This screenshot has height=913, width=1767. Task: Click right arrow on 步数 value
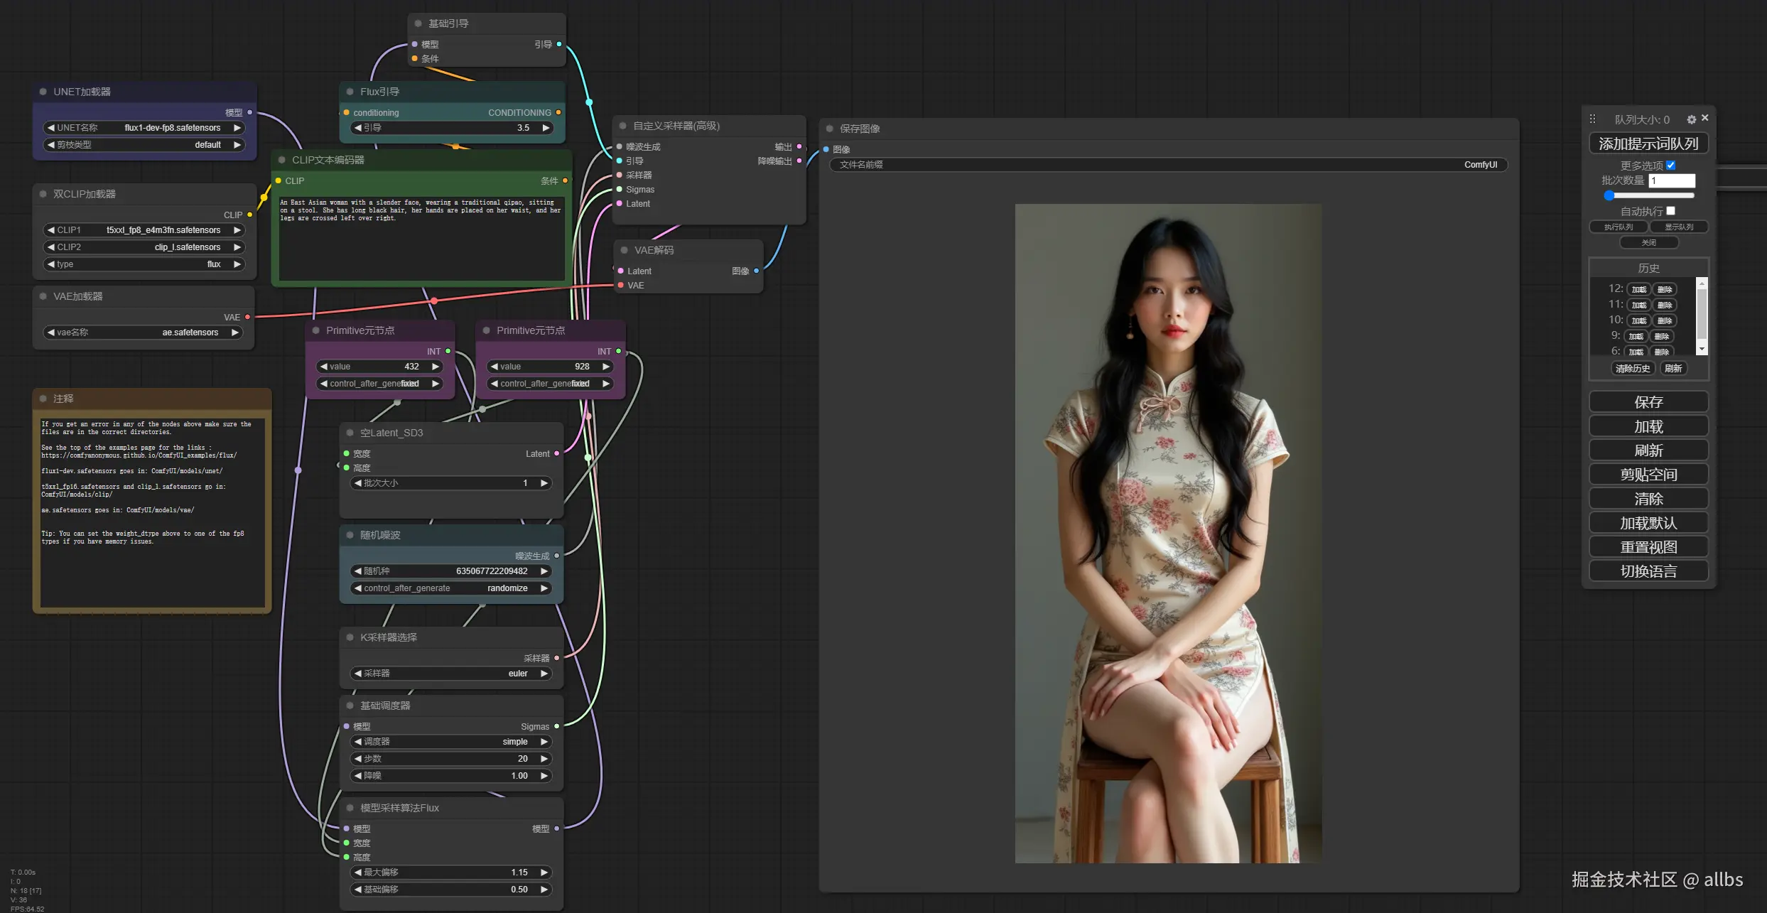[544, 759]
